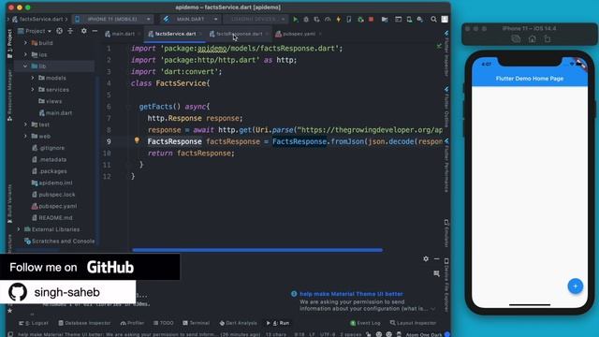Expand the build folder
This screenshot has height=337, width=599.
[25, 43]
